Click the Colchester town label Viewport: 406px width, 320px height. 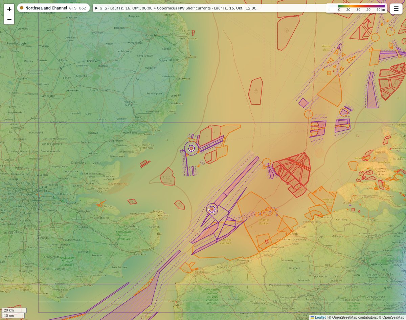click(x=116, y=141)
